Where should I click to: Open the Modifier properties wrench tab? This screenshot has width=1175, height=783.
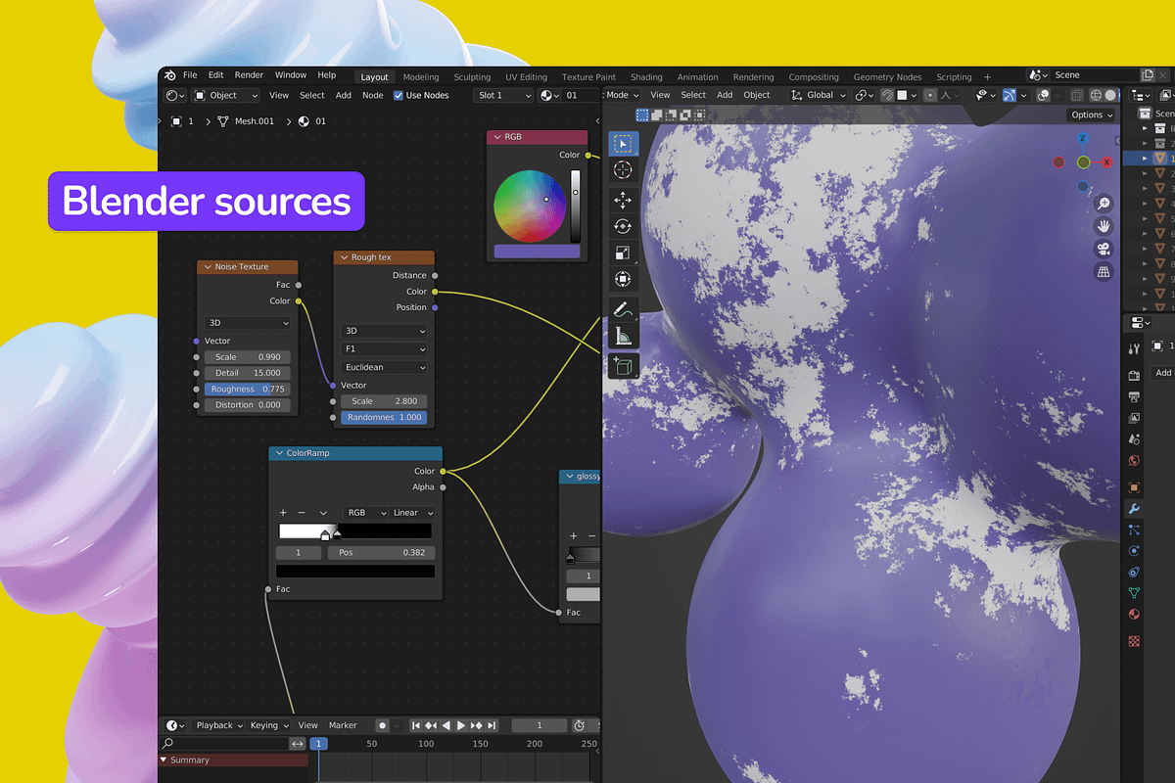point(1134,509)
